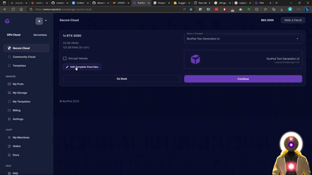
Task: Click the runpod/oobabooga:1.0.1 image label
Action: click(x=287, y=62)
